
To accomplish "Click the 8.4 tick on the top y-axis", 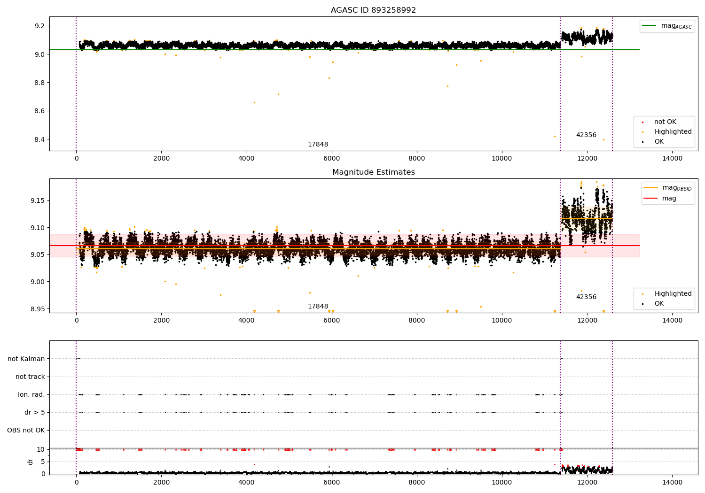I will (39, 140).
